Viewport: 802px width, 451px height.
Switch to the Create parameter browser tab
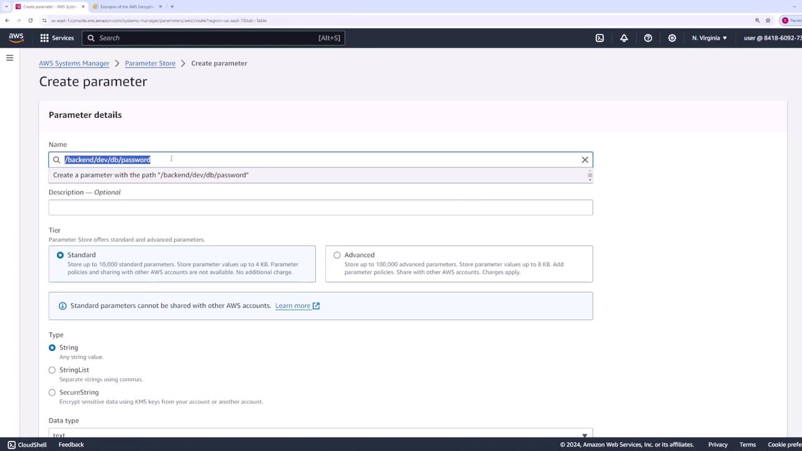tap(49, 6)
